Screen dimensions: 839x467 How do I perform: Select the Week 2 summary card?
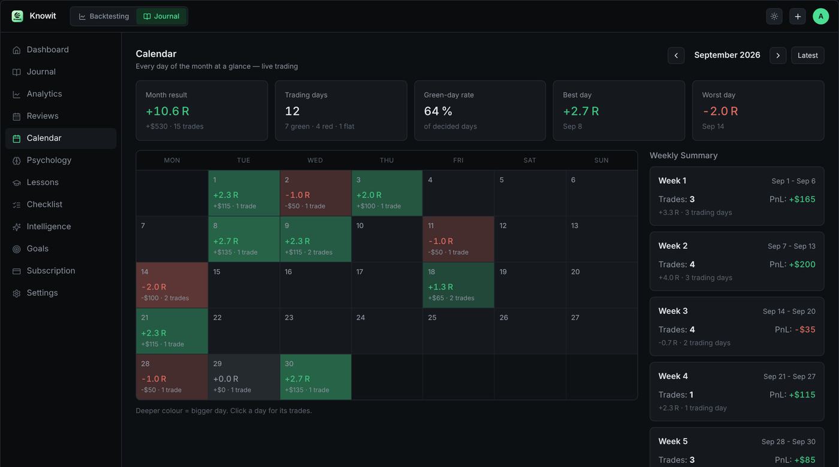pyautogui.click(x=737, y=262)
